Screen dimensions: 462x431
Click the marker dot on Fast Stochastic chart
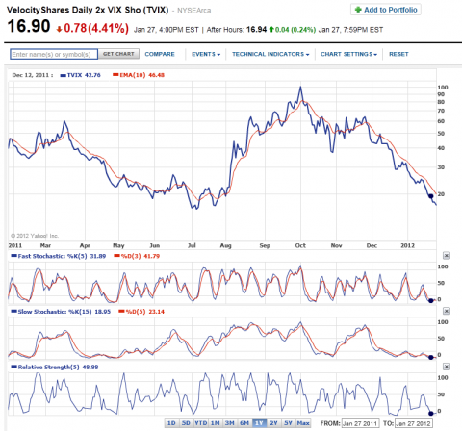click(x=431, y=300)
